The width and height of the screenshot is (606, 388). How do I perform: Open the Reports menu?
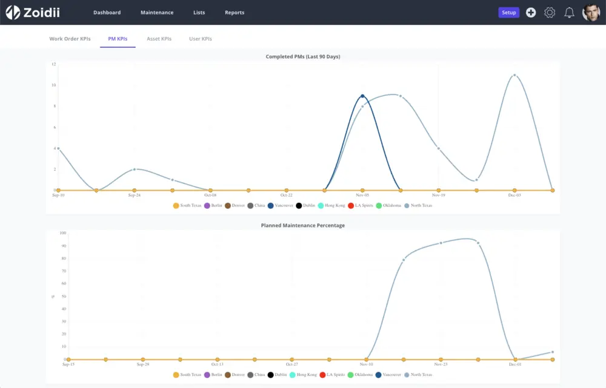235,12
